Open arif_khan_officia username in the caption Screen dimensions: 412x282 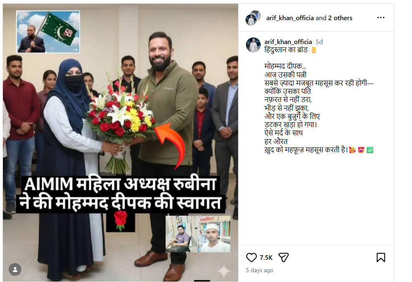coord(288,42)
